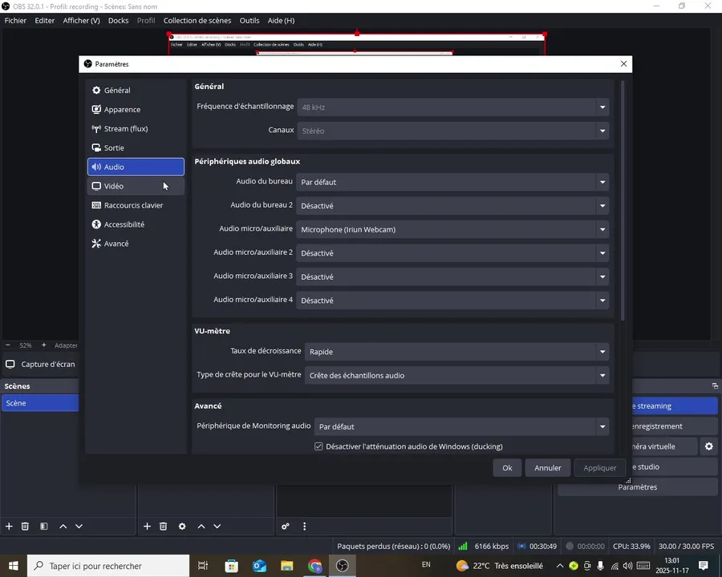
Task: Open the Docks menu
Action: click(x=119, y=21)
